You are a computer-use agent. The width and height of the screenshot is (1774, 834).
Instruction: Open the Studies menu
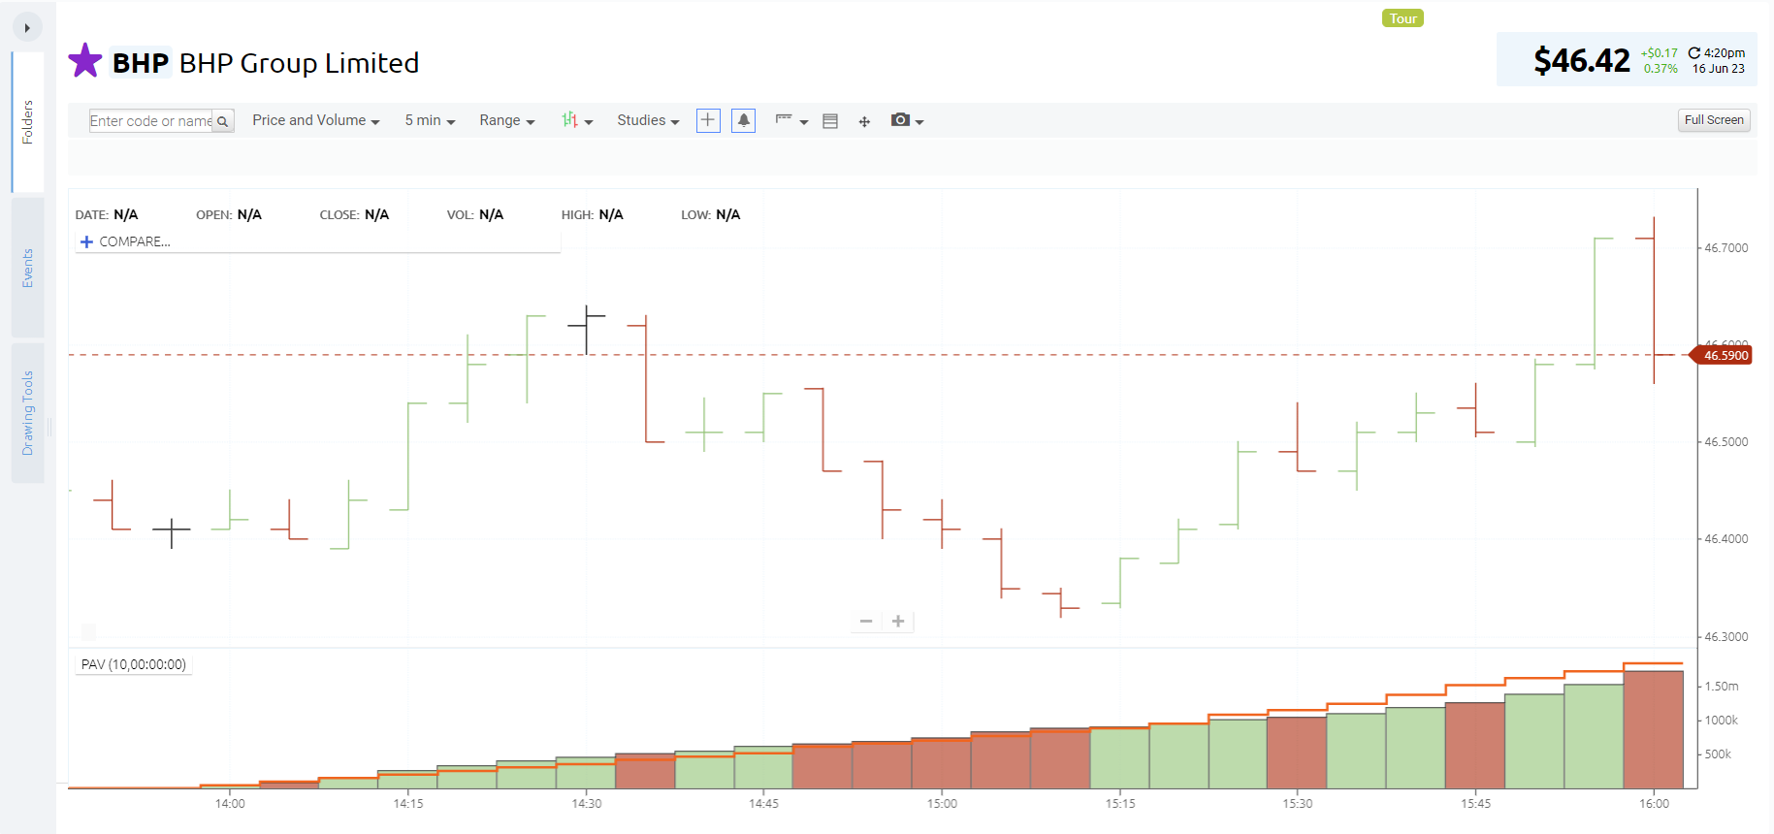click(647, 120)
